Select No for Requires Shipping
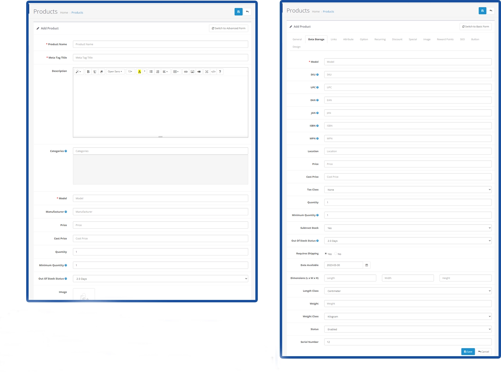This screenshot has height=372, width=501. (336, 254)
